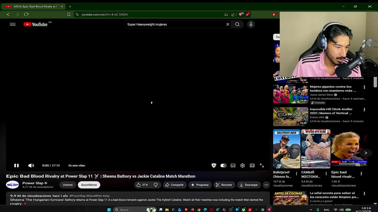The image size is (378, 212).
Task: Open the Power Slap channel name link
Action: 33,183
